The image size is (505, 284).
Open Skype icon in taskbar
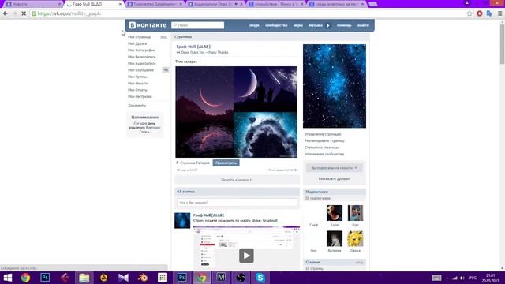260,278
